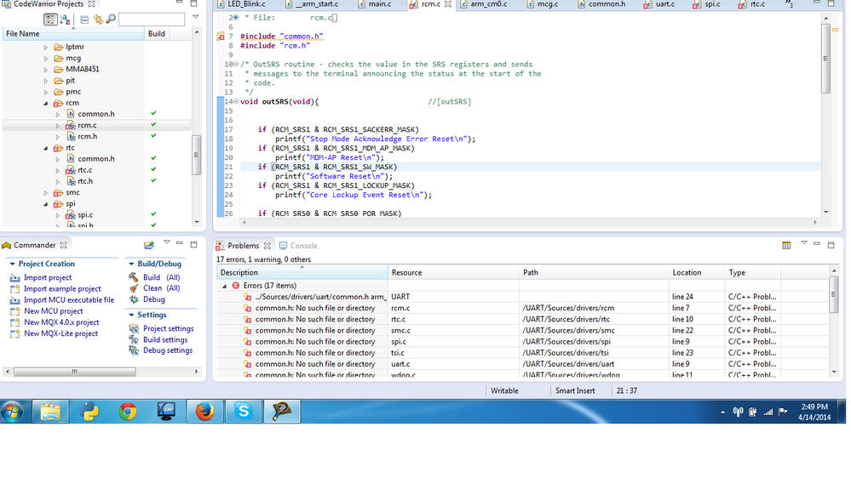
Task: Click the pit folder icon
Action: point(59,81)
